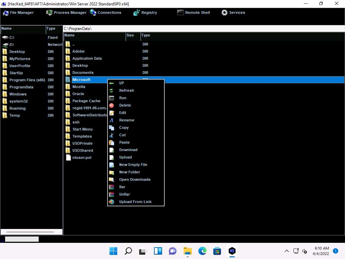Image resolution: width=345 pixels, height=259 pixels.
Task: Click the Registry icon in toolbar
Action: click(x=136, y=13)
